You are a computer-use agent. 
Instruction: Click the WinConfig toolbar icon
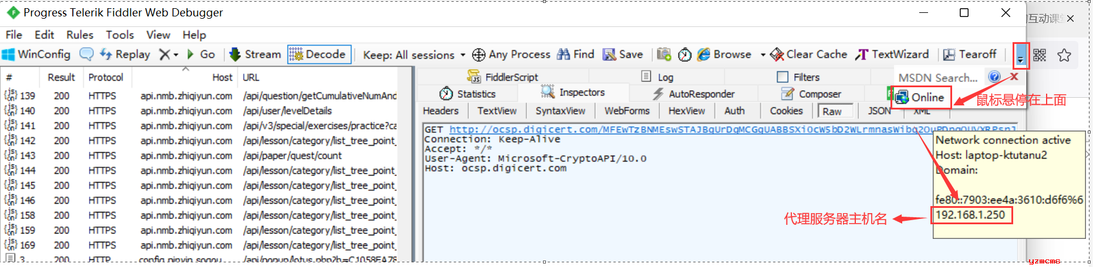tap(8, 54)
